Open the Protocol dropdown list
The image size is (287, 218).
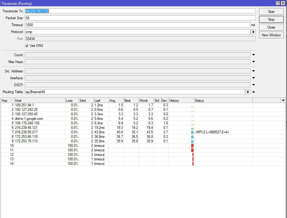(253, 32)
